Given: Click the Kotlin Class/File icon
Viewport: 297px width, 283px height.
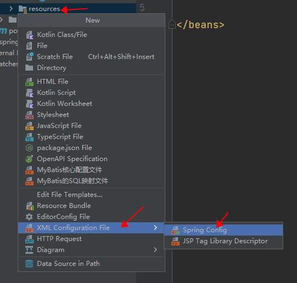Looking at the screenshot, I should [x=29, y=35].
